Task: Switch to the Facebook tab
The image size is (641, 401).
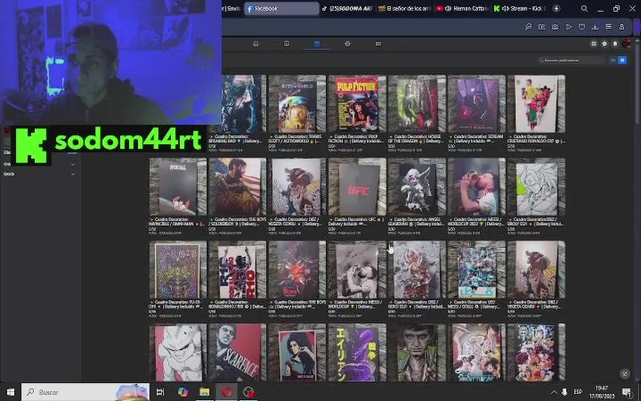Action: [x=281, y=8]
